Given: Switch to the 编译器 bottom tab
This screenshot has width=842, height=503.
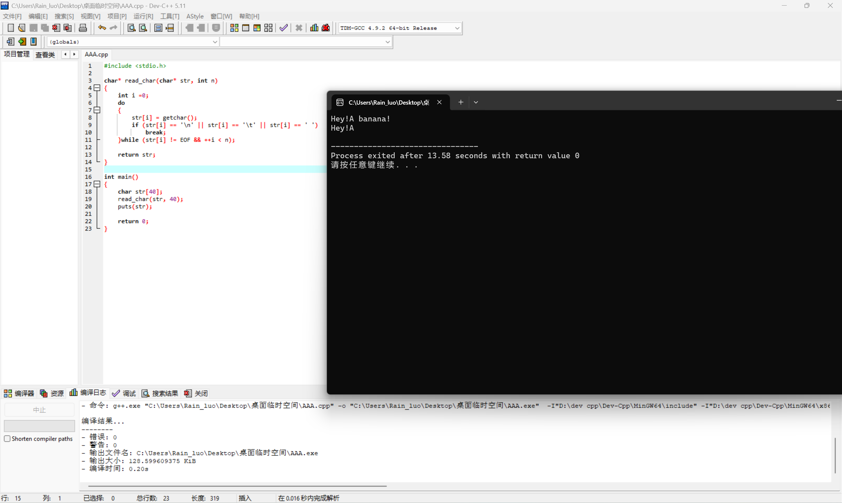Looking at the screenshot, I should [x=19, y=393].
